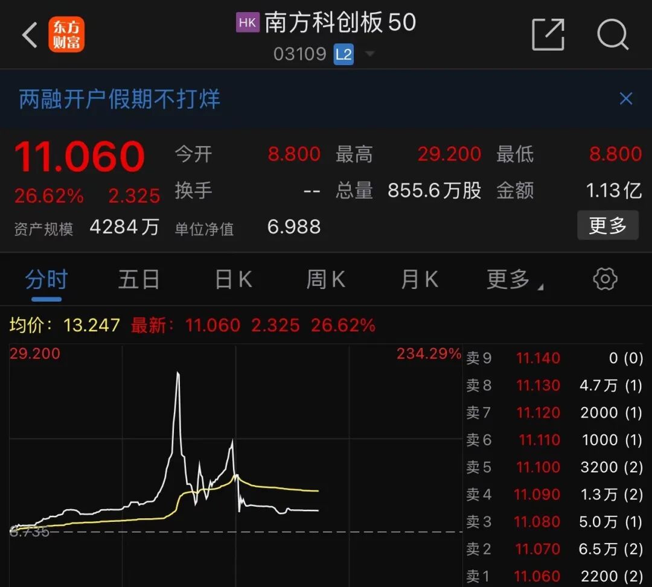Switch to the 日K tab
The image size is (652, 587).
[x=234, y=279]
